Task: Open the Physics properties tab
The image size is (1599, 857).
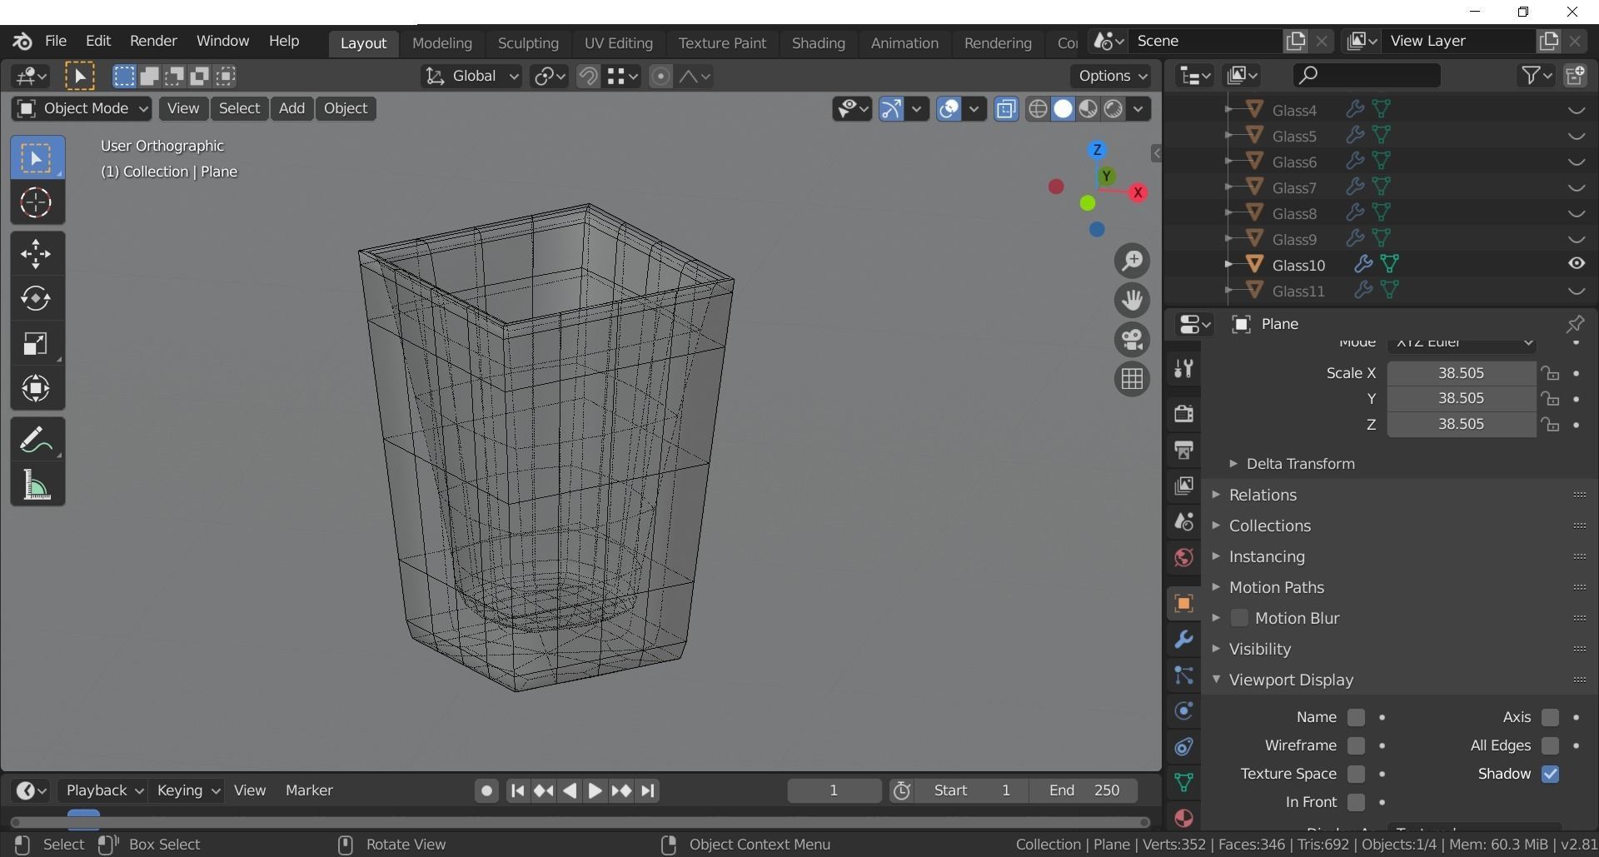Action: [x=1183, y=711]
